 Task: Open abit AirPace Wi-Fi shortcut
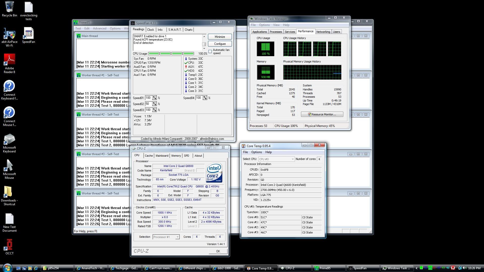point(9,33)
